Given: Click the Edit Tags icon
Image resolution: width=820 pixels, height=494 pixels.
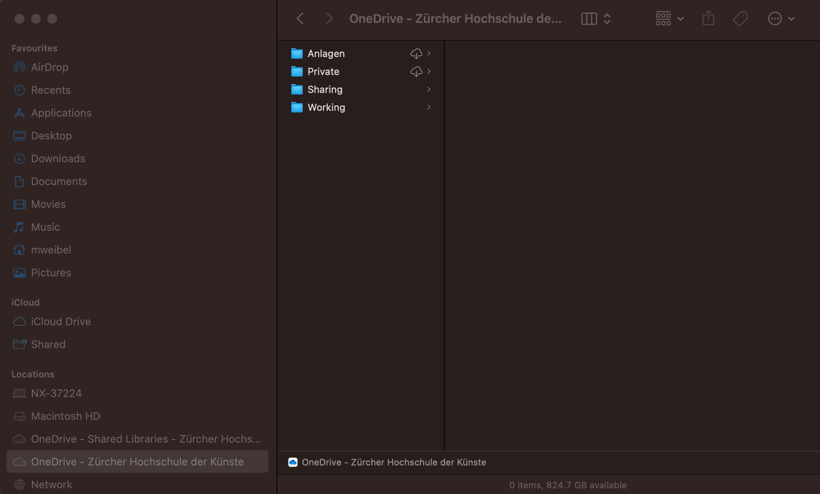Looking at the screenshot, I should click(740, 19).
